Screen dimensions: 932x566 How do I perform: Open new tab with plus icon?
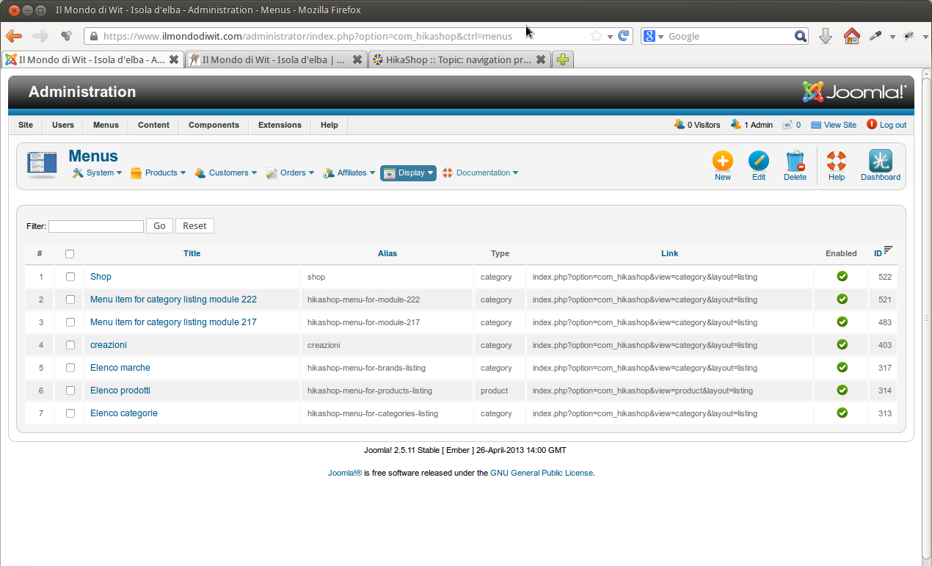coord(563,59)
